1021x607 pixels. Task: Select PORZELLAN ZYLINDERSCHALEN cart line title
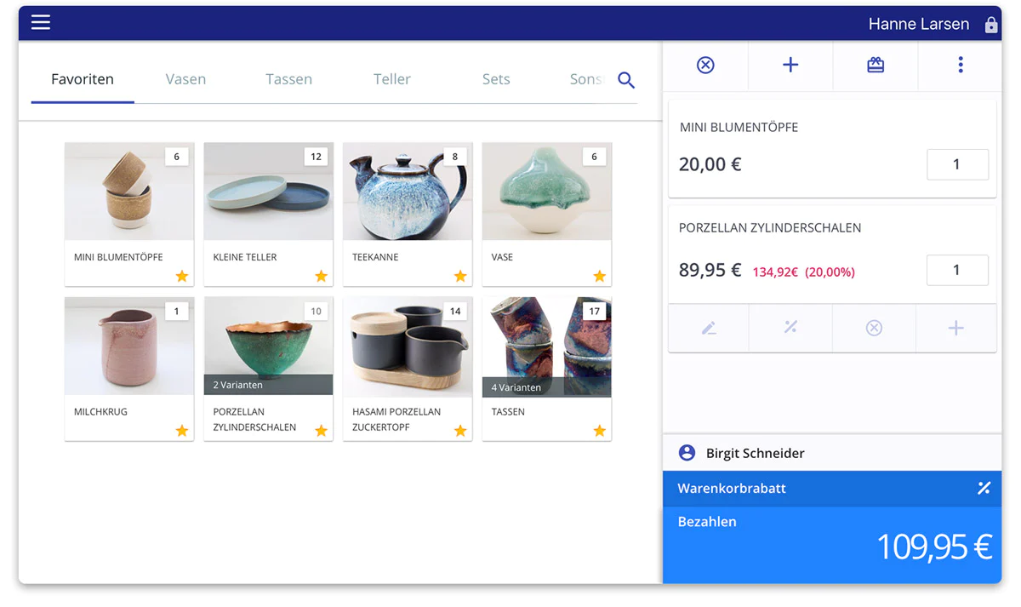[x=770, y=228]
